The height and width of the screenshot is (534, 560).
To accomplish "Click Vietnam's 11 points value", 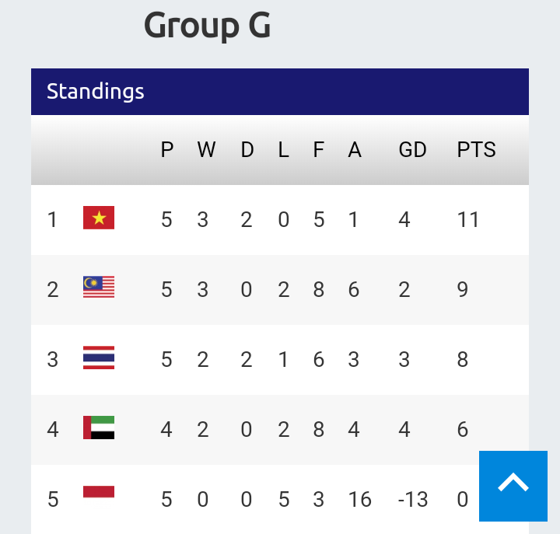I will tap(468, 220).
